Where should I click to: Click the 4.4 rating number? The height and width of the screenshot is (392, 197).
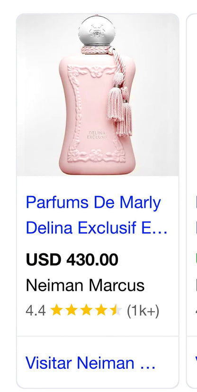click(x=36, y=311)
